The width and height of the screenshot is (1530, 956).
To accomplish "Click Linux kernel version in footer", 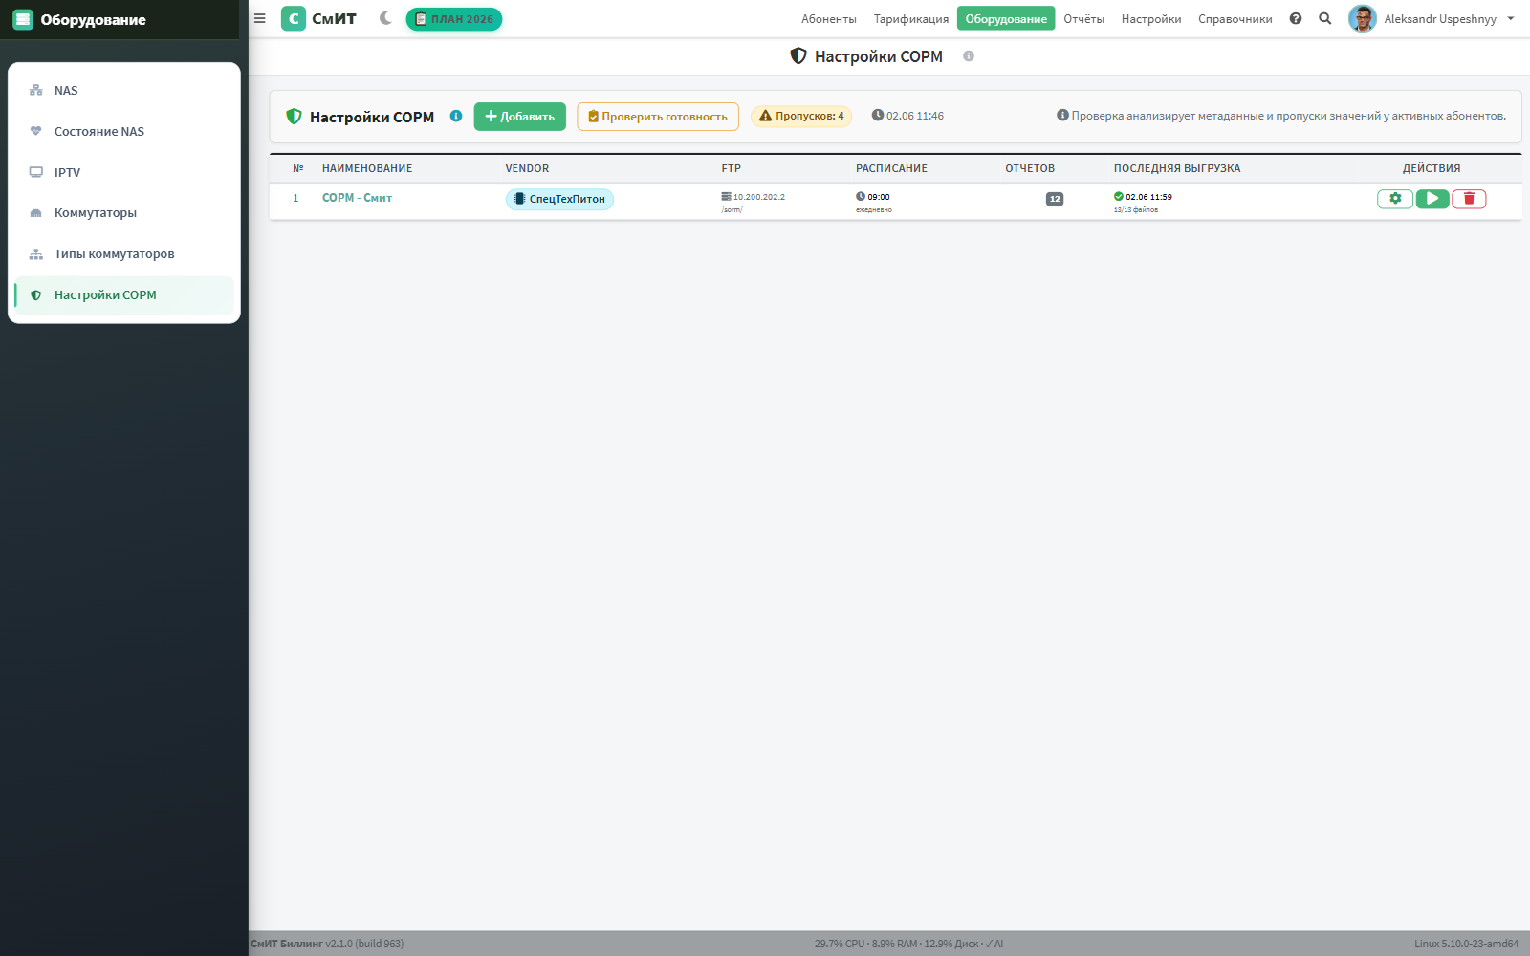I will [x=1466, y=944].
